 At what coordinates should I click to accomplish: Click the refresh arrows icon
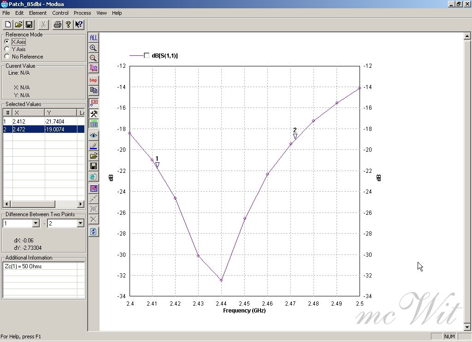[94, 231]
